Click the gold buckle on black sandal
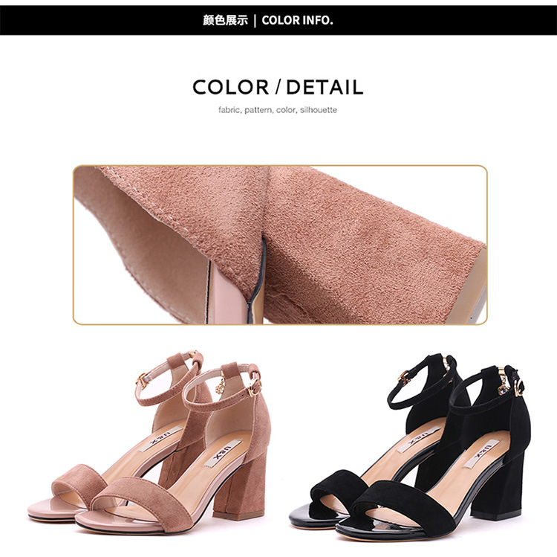 (x=518, y=387)
